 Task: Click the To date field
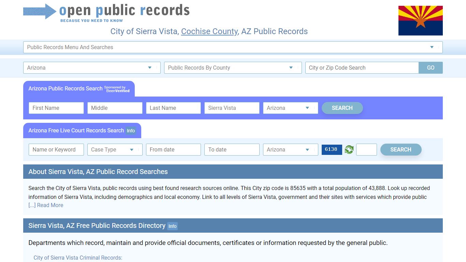tap(232, 149)
